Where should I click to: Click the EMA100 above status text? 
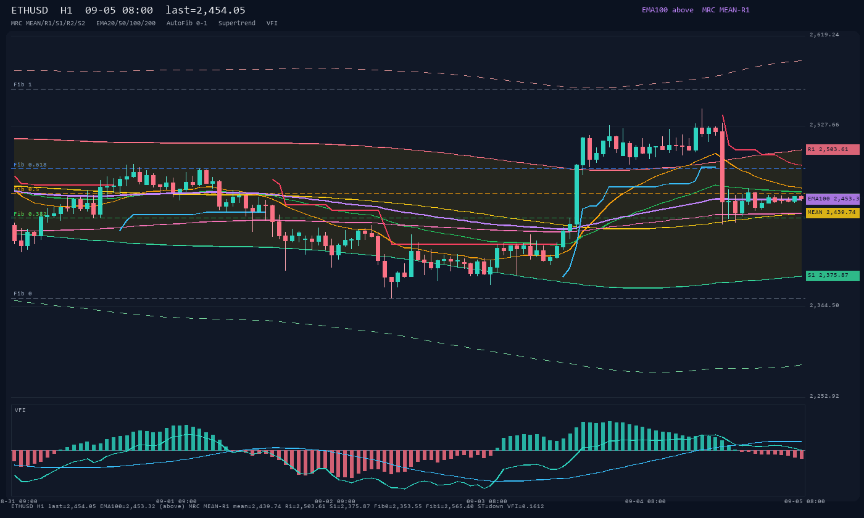(x=667, y=10)
